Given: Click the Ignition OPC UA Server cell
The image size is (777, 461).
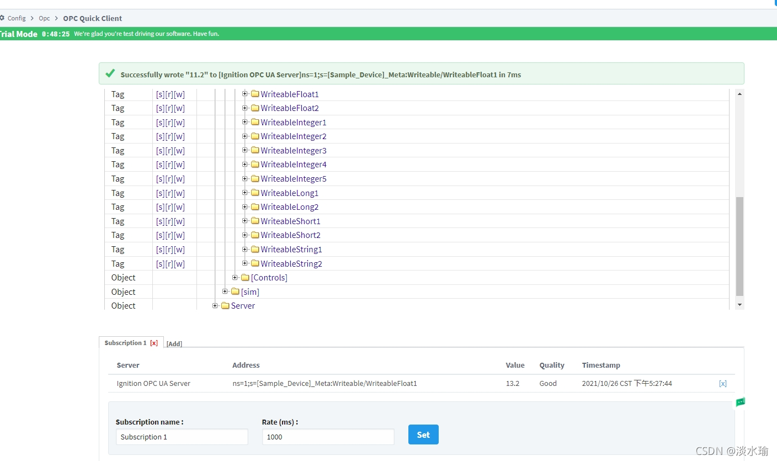Looking at the screenshot, I should (153, 383).
